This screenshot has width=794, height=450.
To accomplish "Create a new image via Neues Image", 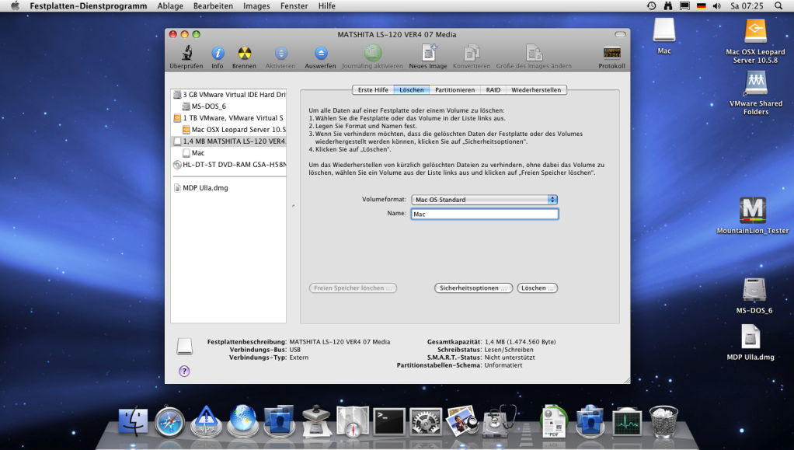I will [428, 53].
